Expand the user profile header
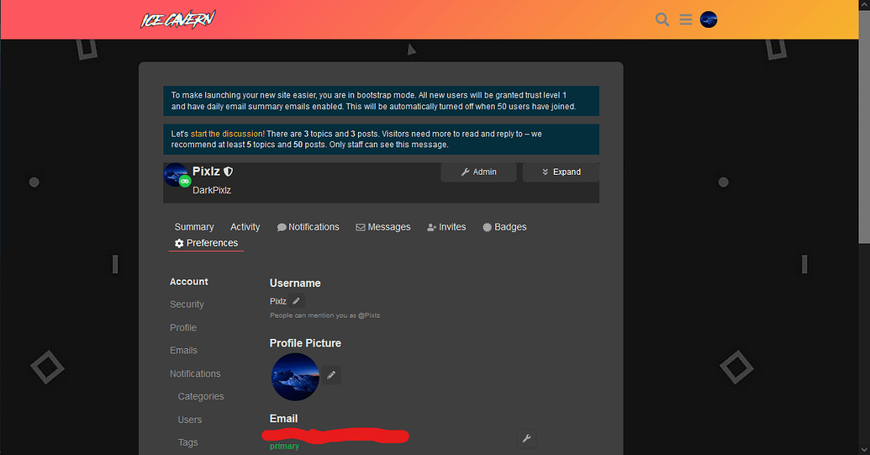Screen dimensions: 870x455 point(561,172)
